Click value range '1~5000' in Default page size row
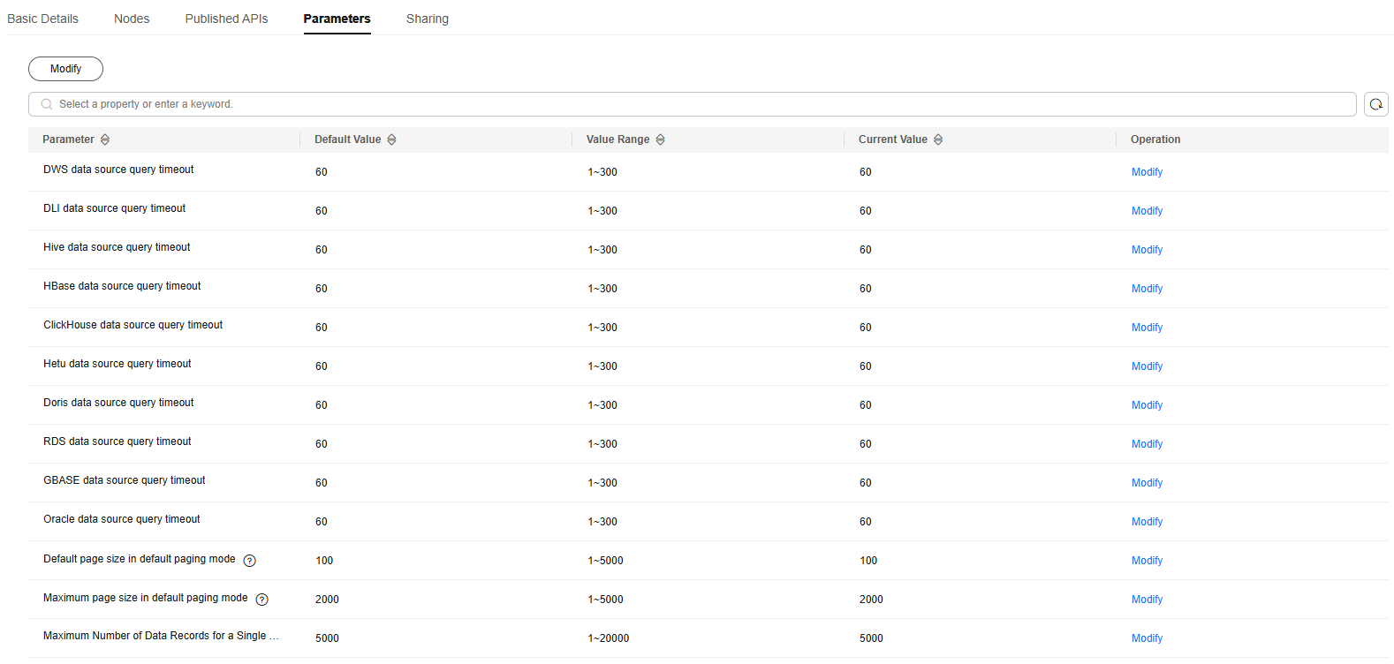Screen dimensions: 1394x664 pos(605,561)
